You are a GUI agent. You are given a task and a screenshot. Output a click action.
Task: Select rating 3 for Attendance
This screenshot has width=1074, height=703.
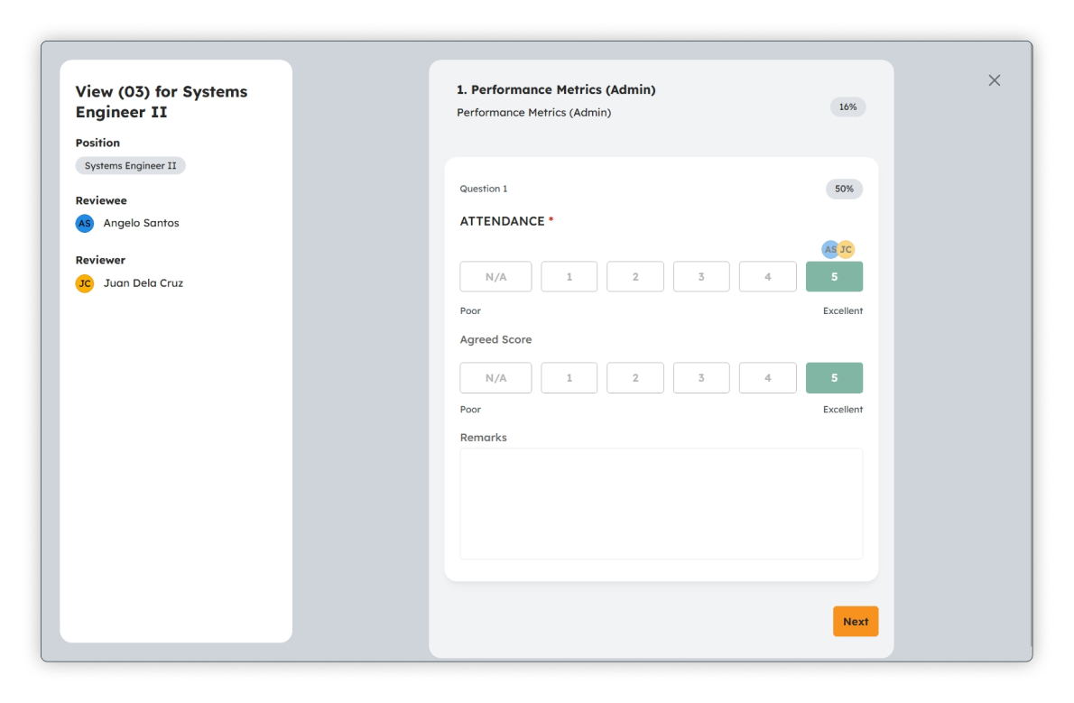pyautogui.click(x=701, y=277)
